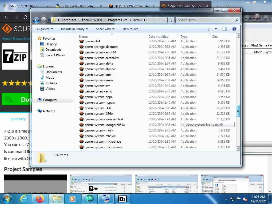Select the qemu-system-i386 file icon
272x204 pixels.
pyautogui.click(x=82, y=108)
